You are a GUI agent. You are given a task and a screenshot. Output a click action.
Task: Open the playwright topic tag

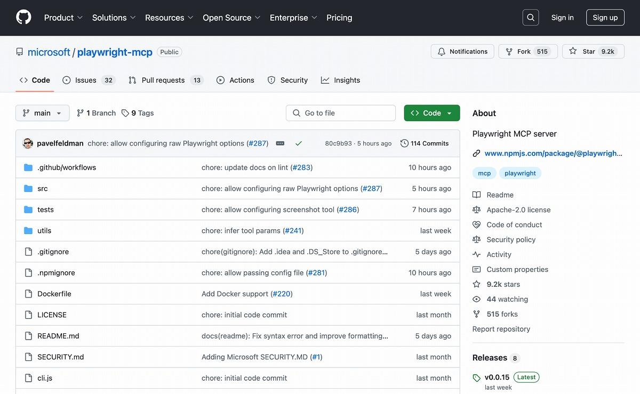click(520, 173)
